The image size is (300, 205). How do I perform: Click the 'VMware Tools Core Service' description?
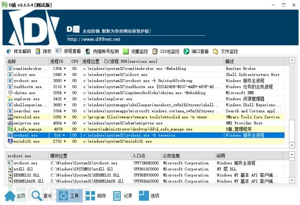coord(253,117)
